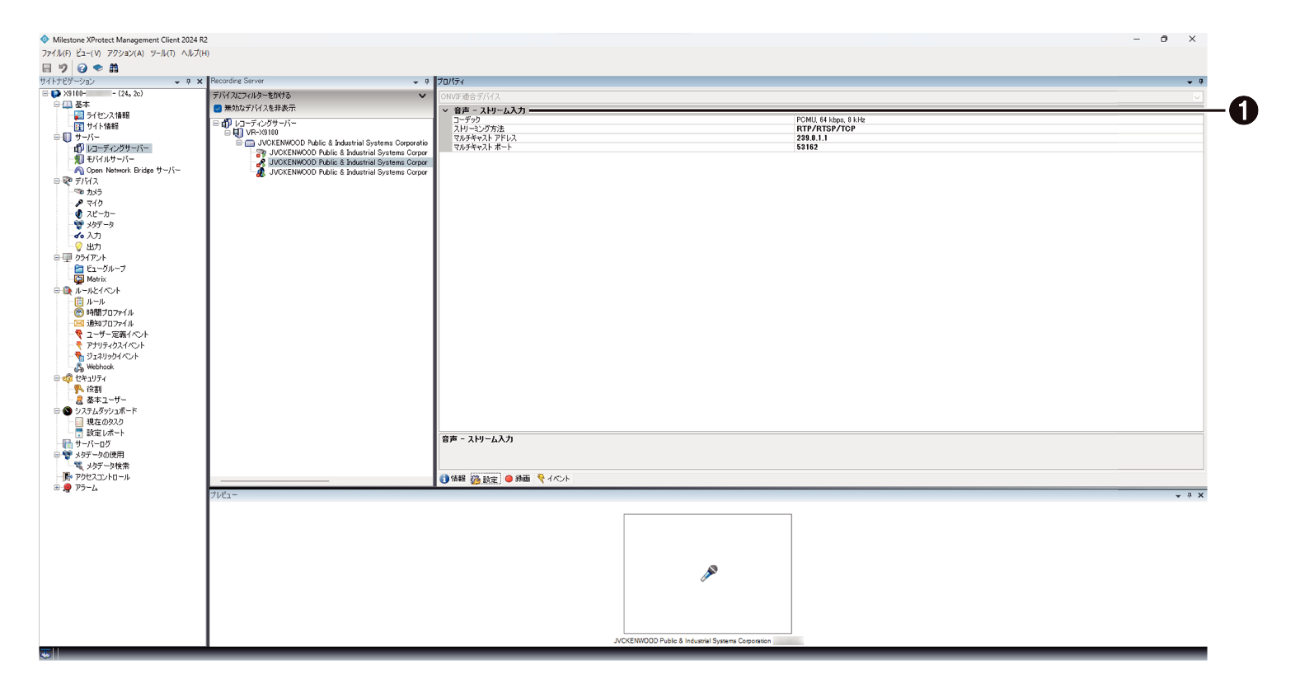The image size is (1314, 693).
Task: Close the サイトナビゲーション panel
Action: (199, 82)
